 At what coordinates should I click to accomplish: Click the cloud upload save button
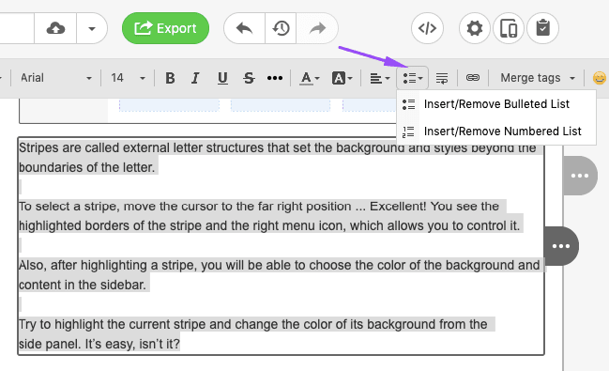[55, 28]
